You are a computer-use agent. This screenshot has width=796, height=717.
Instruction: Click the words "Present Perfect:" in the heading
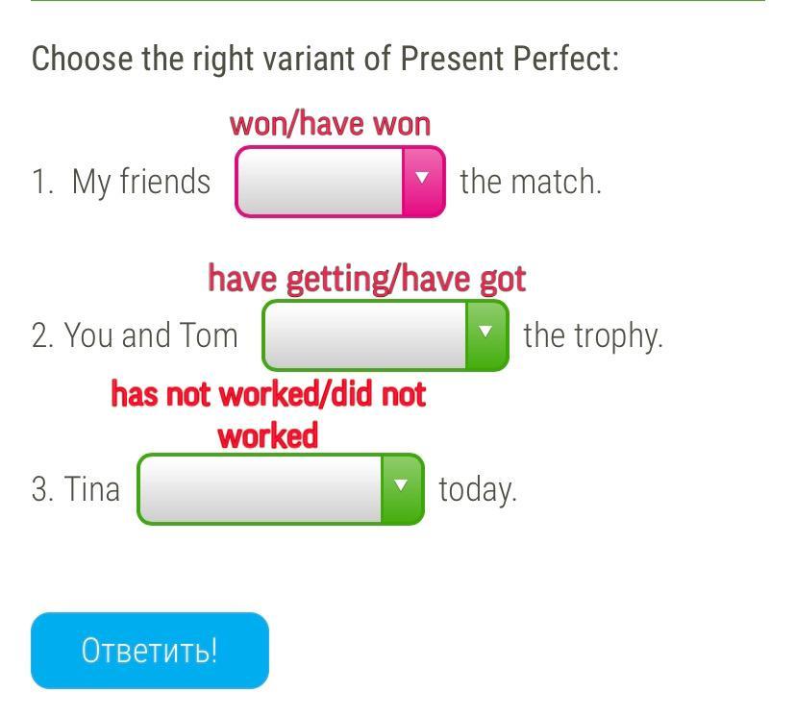(x=510, y=59)
